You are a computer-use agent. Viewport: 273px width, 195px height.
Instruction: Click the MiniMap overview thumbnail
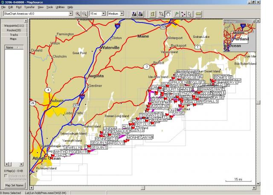[240, 37]
